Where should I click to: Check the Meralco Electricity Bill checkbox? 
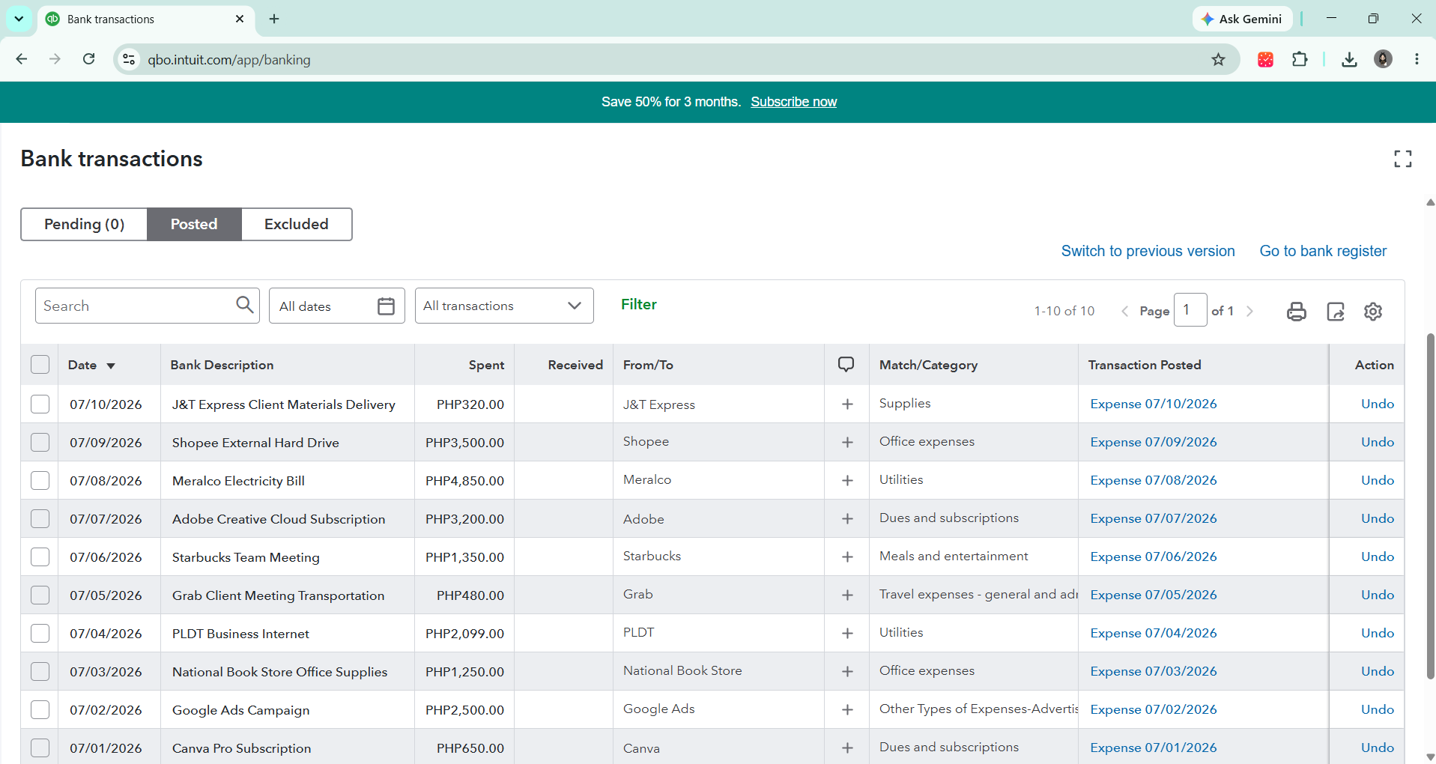pos(40,481)
